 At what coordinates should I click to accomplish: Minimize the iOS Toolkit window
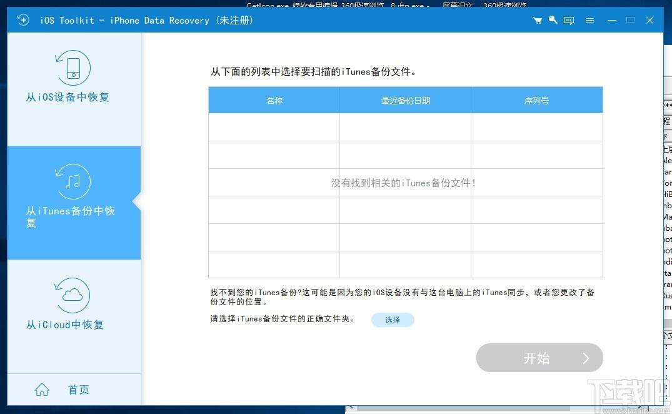[x=612, y=20]
